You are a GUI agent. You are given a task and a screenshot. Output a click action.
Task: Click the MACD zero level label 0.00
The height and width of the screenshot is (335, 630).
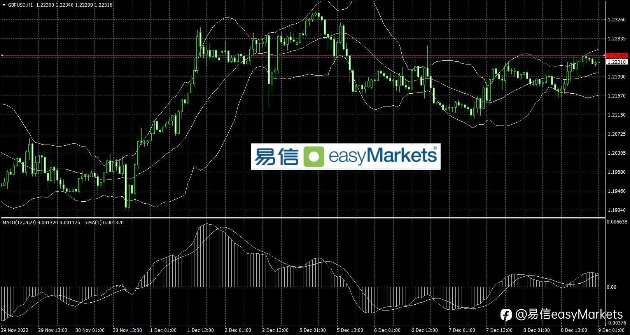[x=612, y=287]
